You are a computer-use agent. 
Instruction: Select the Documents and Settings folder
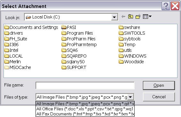click(31, 27)
